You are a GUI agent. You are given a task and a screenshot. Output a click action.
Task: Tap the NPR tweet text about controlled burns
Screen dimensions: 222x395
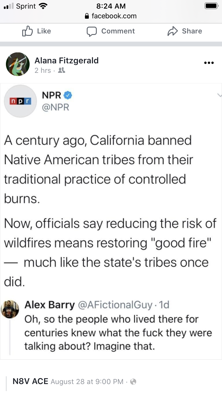[110, 210]
